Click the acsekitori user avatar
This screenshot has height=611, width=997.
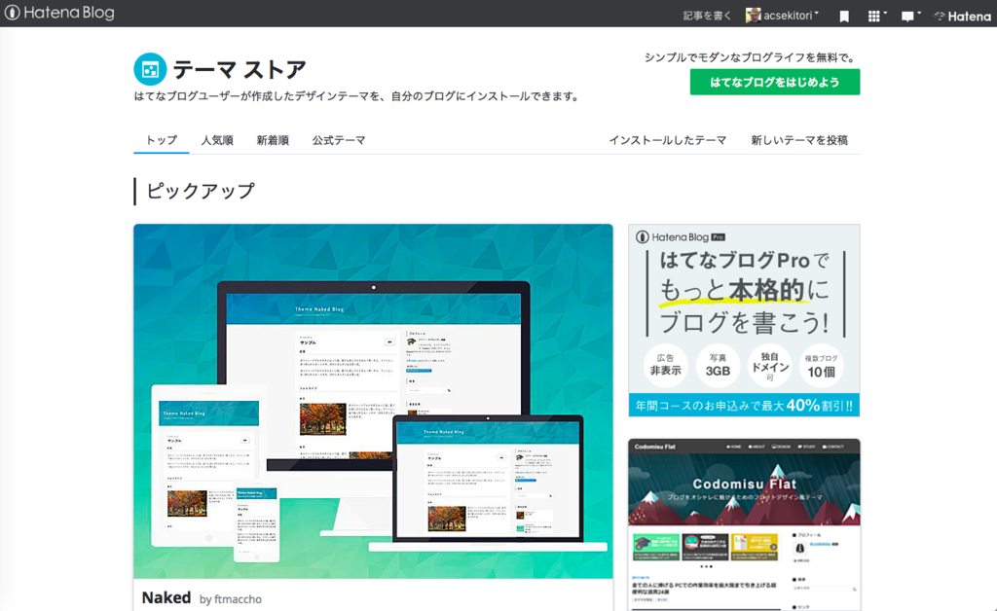(753, 16)
